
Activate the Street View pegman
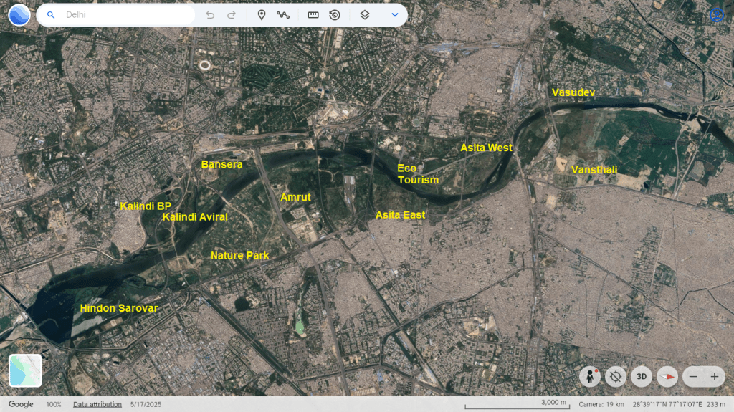(x=590, y=376)
